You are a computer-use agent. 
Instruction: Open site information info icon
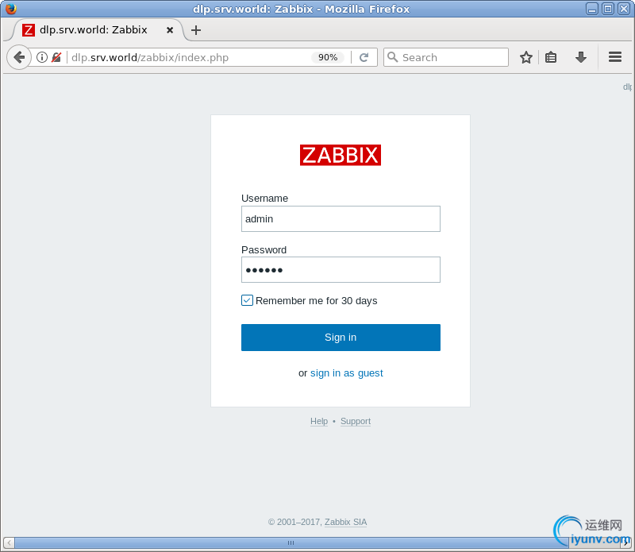[42, 57]
